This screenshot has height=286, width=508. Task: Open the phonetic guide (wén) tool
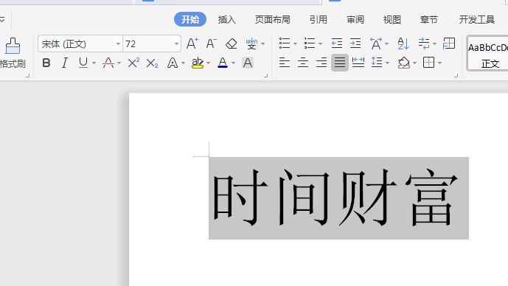tap(251, 43)
